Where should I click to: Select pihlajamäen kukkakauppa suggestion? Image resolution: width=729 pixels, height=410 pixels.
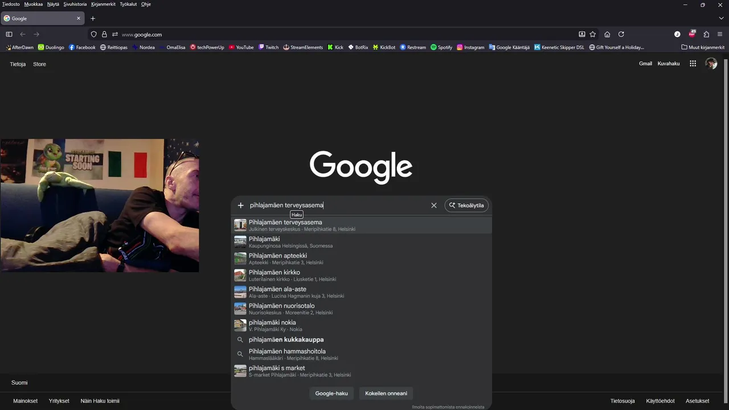(x=361, y=339)
